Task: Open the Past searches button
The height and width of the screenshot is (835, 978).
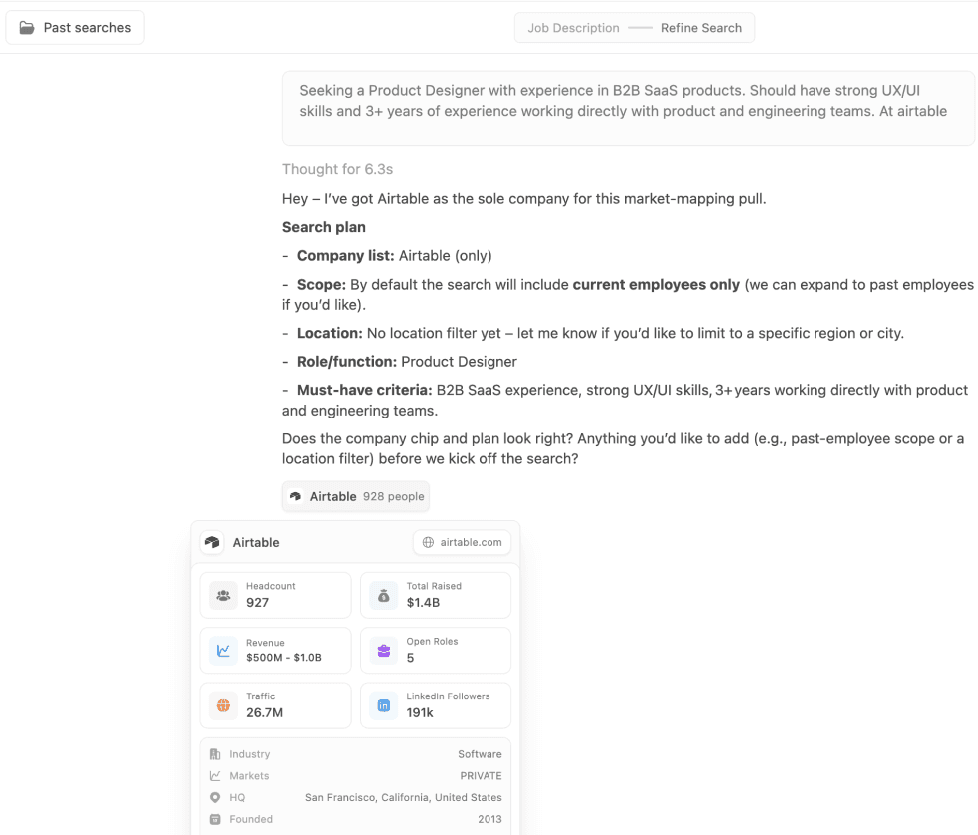Action: [75, 28]
